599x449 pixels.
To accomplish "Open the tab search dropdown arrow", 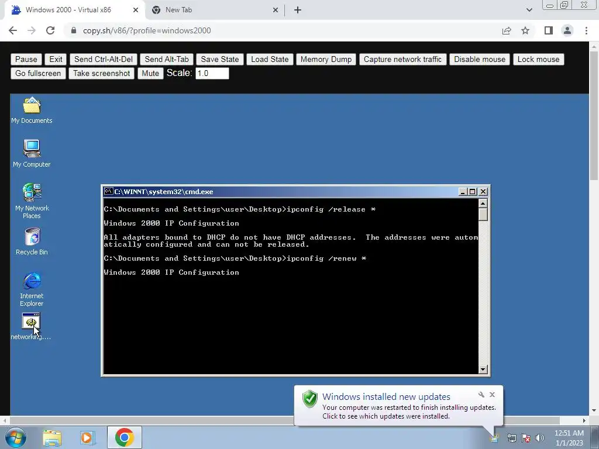I will tap(529, 10).
